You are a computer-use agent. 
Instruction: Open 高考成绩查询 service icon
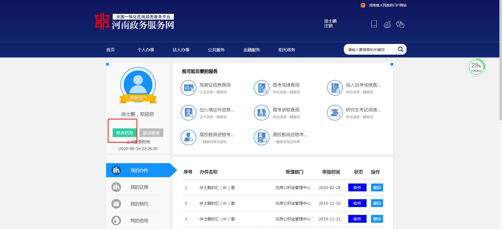coord(261,88)
